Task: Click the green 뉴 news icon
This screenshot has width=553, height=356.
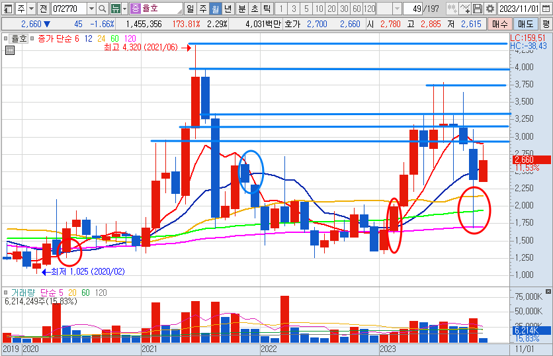Action: coord(115,9)
